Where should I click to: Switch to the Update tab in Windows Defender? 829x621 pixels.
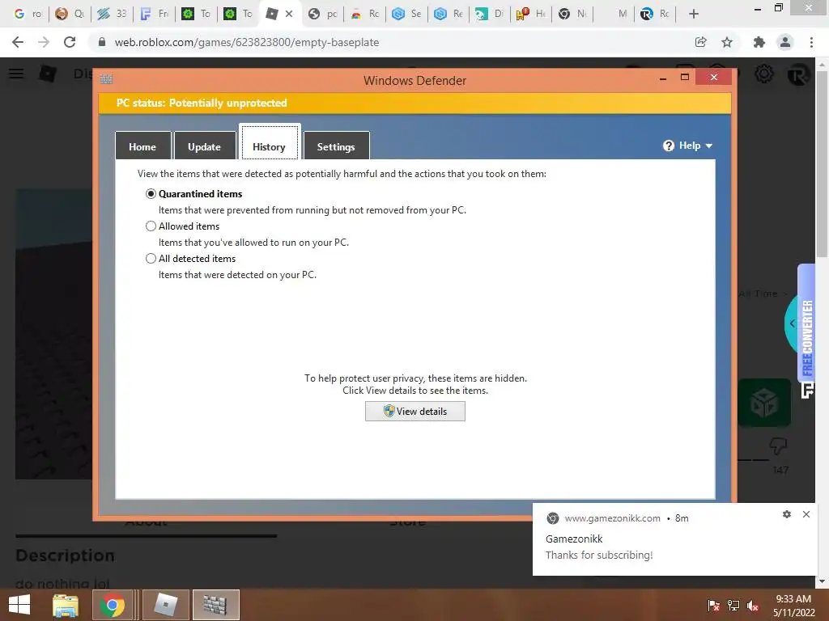point(205,146)
